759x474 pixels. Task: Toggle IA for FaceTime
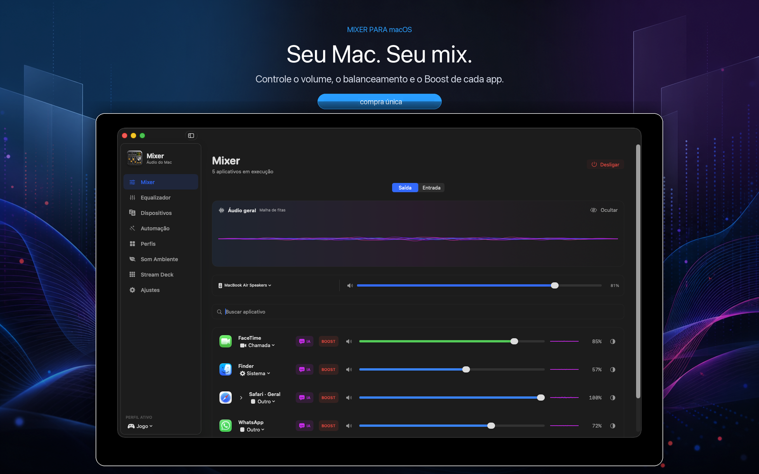point(305,341)
